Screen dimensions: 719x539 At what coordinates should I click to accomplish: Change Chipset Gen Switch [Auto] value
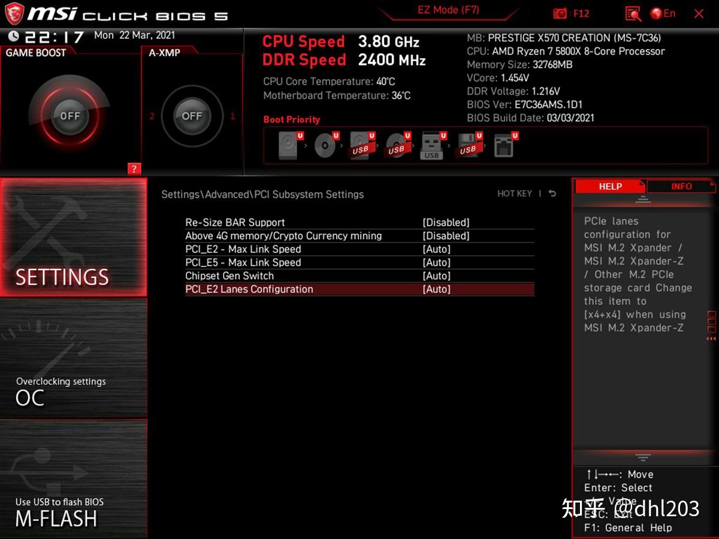point(436,275)
